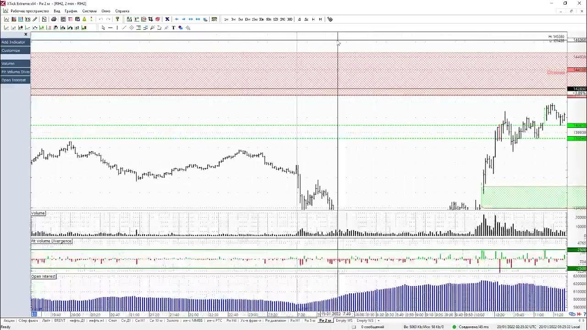Select the vertical line drawing tool
Image resolution: width=587 pixels, height=330 pixels.
point(117,27)
